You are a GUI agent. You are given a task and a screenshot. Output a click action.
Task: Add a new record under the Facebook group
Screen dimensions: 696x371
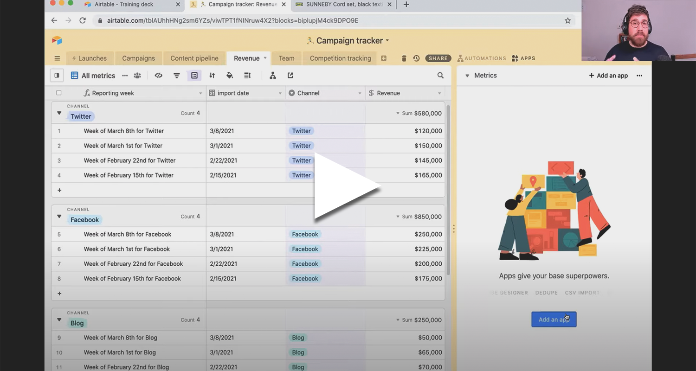click(x=59, y=293)
